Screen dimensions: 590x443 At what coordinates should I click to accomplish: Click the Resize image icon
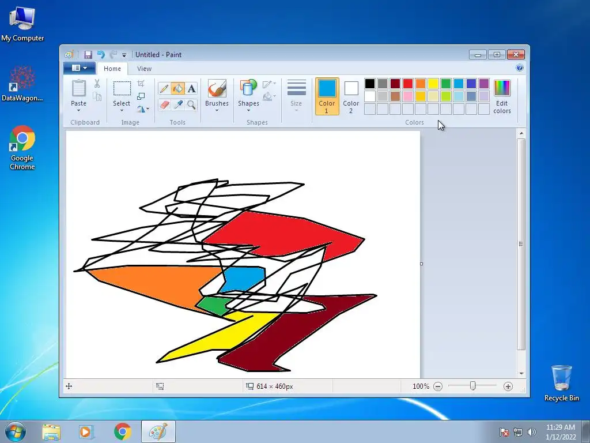click(x=141, y=96)
